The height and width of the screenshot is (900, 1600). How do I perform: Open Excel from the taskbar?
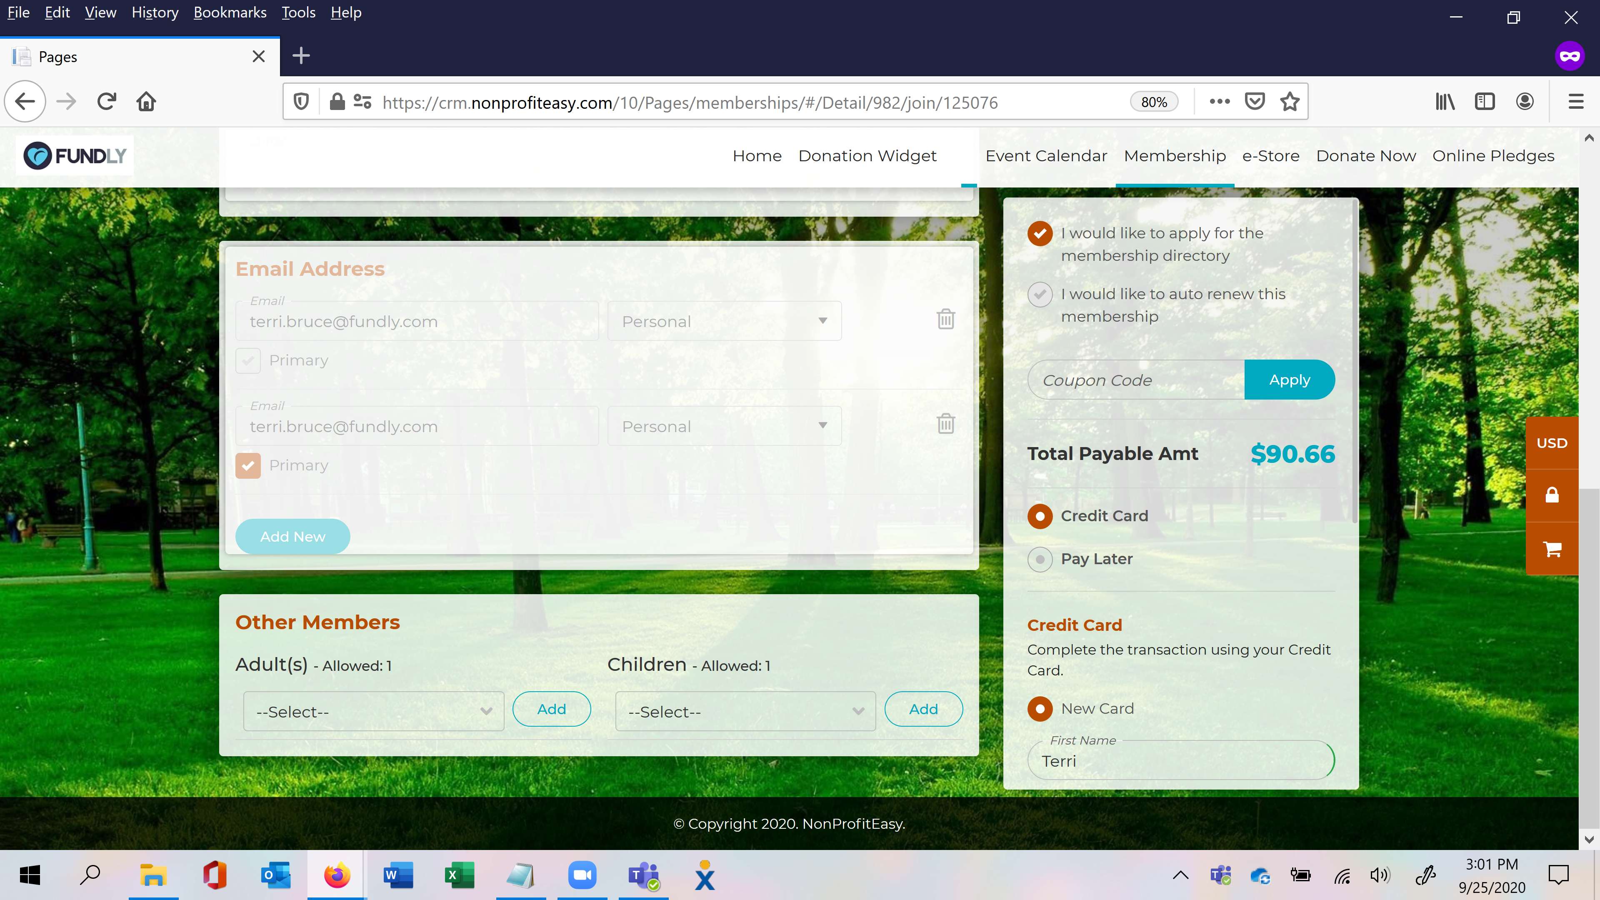point(460,875)
